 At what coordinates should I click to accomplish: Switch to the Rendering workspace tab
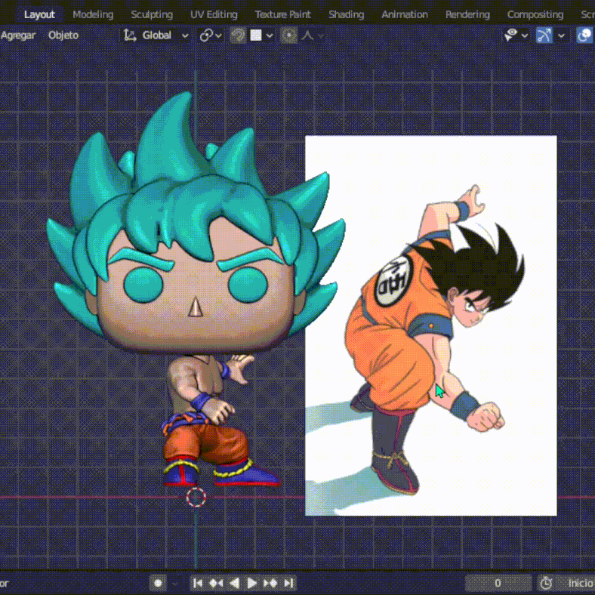pos(467,14)
